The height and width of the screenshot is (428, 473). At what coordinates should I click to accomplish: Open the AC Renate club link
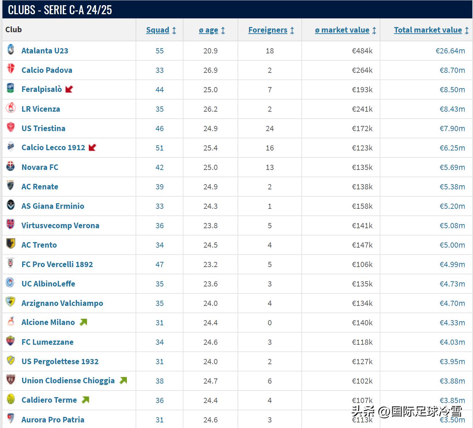40,187
